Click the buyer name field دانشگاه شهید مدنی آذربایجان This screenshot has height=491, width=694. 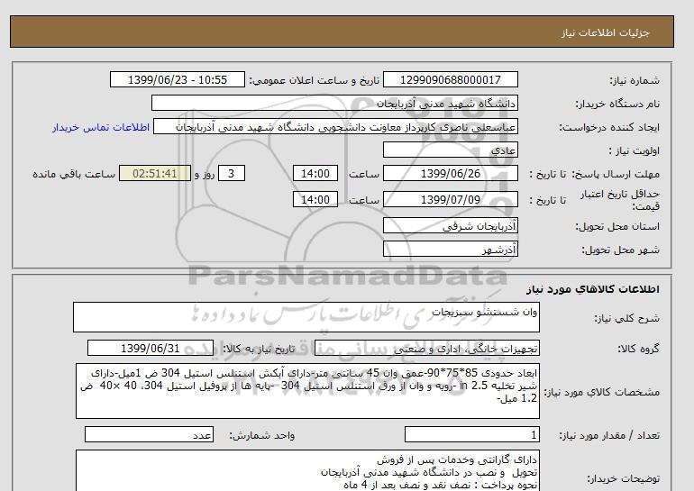pyautogui.click(x=334, y=104)
